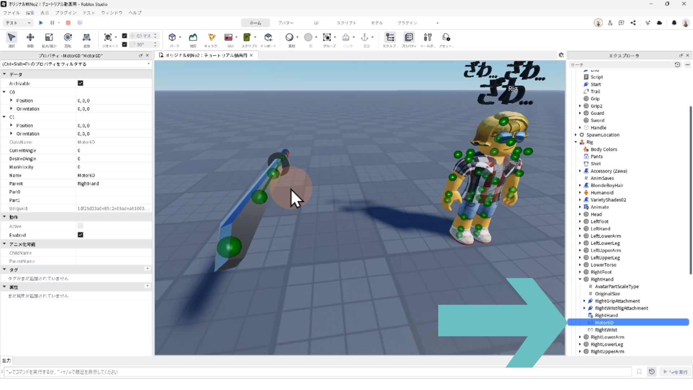
Task: Collapse the Rig tree node
Action: click(x=576, y=142)
